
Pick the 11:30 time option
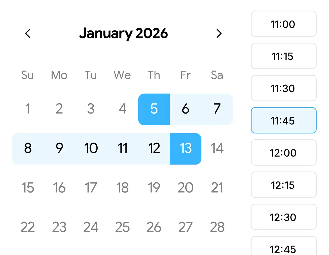[x=283, y=88]
